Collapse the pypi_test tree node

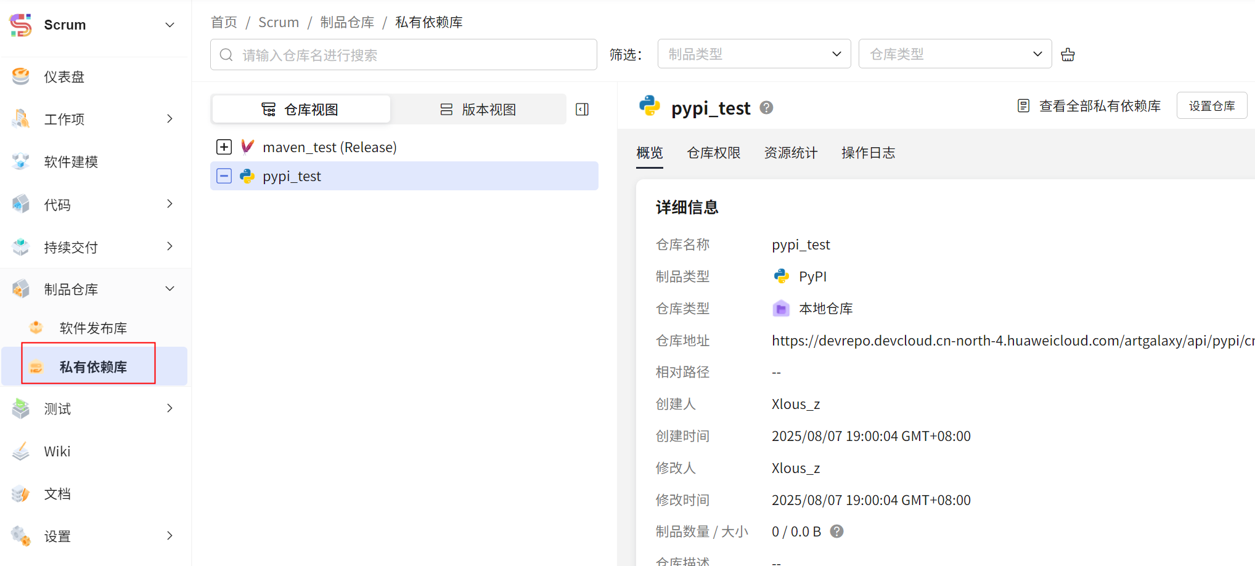224,176
